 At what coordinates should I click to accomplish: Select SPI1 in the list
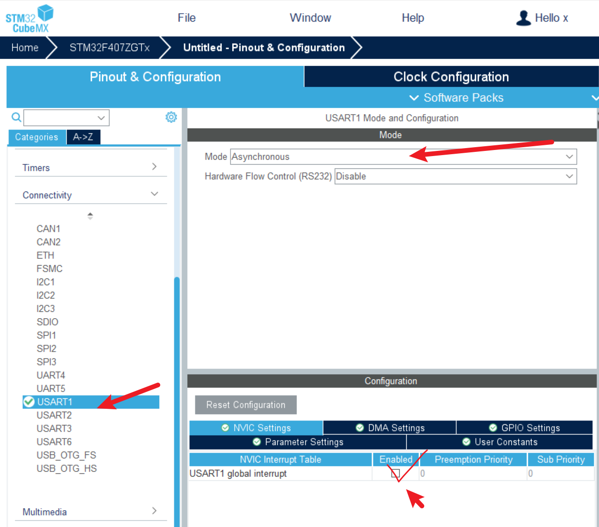(46, 335)
